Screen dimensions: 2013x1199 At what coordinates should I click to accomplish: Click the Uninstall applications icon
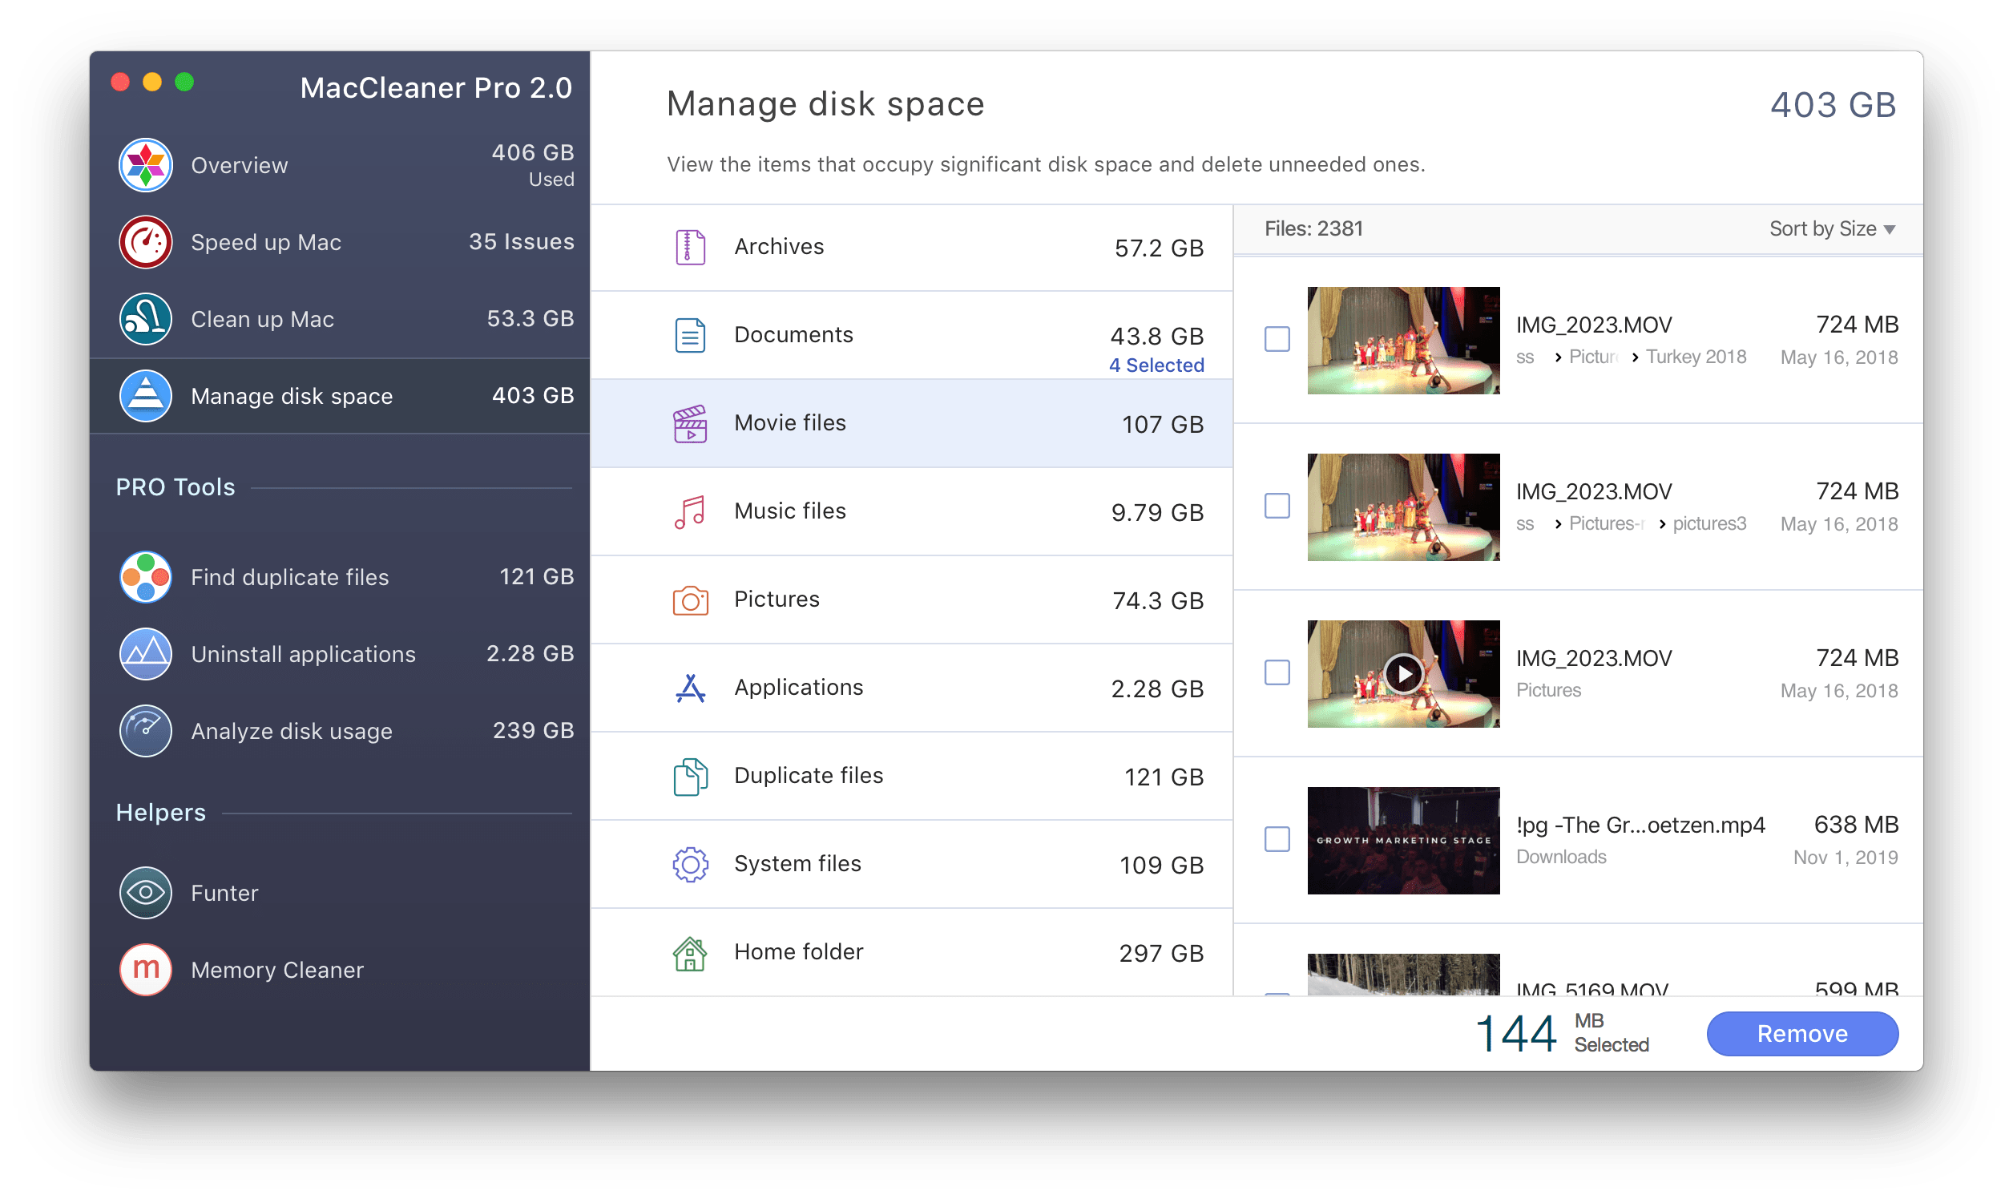(145, 654)
